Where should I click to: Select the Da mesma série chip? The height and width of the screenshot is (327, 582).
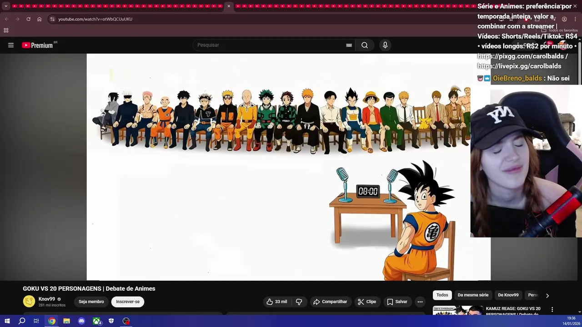pyautogui.click(x=473, y=295)
